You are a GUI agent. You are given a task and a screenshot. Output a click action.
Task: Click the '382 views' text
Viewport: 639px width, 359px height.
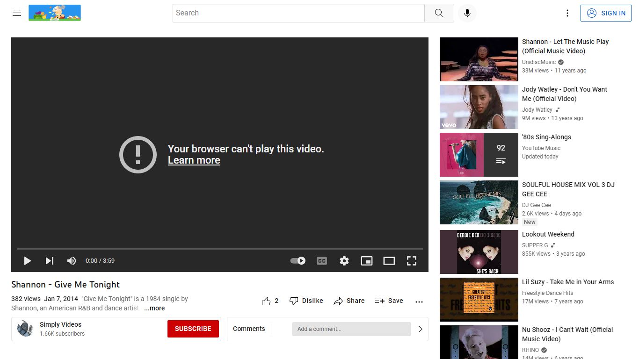(26, 299)
